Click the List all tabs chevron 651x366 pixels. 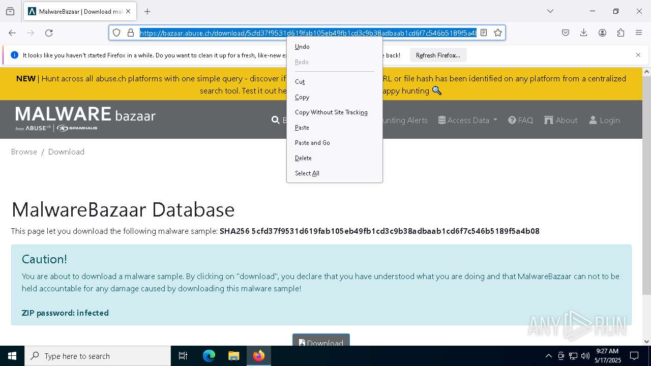(x=550, y=11)
